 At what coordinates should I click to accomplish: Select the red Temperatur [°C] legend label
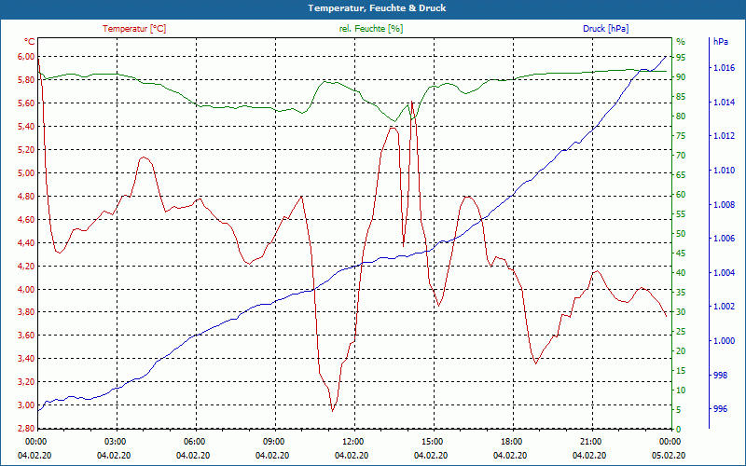click(134, 29)
